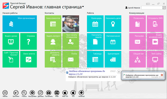Expand the главная страница title dropdown

(x=83, y=7)
